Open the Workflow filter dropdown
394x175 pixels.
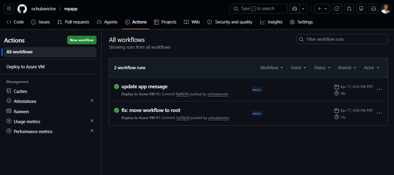coord(272,68)
